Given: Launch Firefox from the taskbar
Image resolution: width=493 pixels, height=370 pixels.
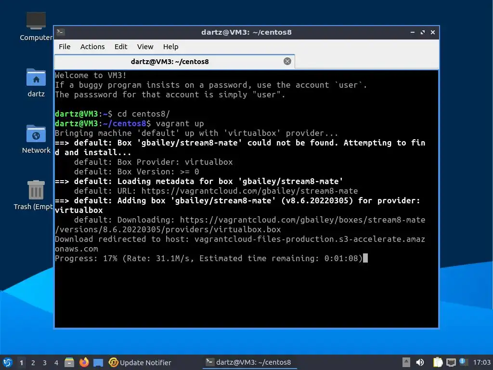Looking at the screenshot, I should [84, 362].
